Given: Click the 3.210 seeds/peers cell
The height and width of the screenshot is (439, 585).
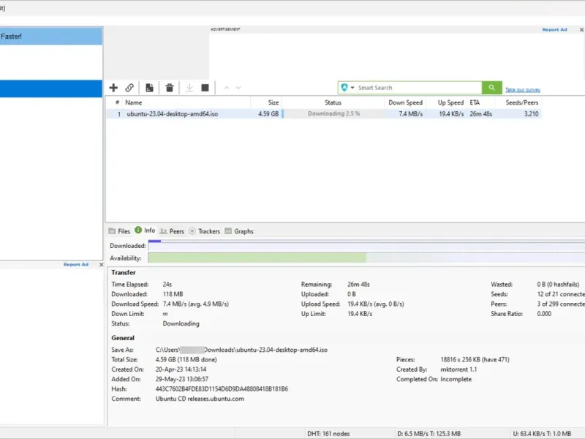Looking at the screenshot, I should coord(532,114).
